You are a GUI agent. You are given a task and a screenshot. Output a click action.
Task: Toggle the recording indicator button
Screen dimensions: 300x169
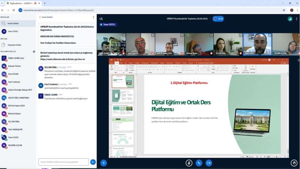[x=218, y=18]
